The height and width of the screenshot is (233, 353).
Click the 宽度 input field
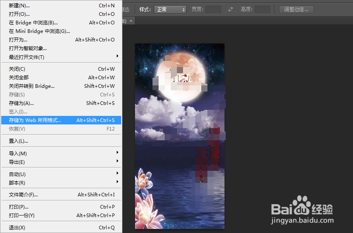coord(213,9)
